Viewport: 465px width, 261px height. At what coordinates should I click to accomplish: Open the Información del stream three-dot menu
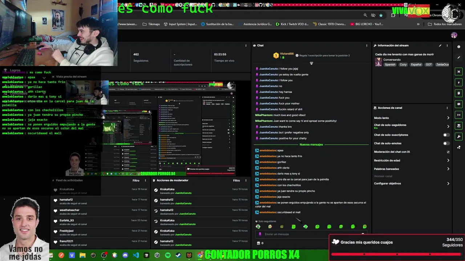(447, 45)
